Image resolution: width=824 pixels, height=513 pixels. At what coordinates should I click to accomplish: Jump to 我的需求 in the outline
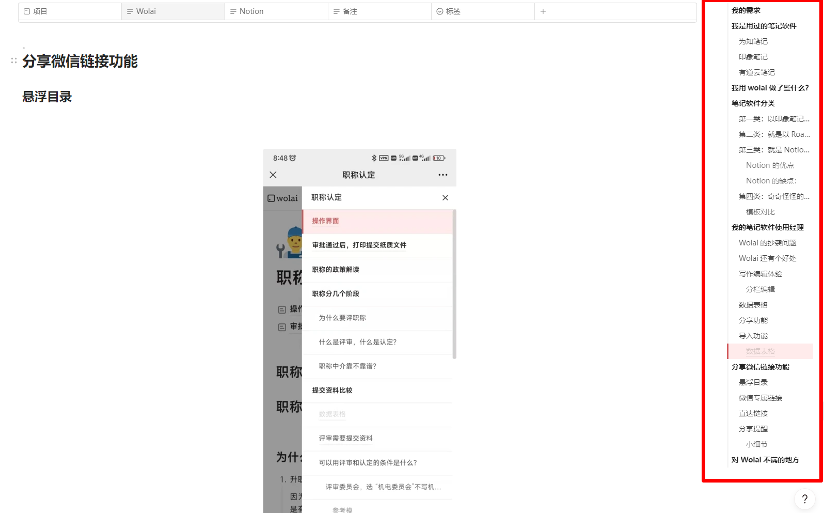pyautogui.click(x=746, y=10)
